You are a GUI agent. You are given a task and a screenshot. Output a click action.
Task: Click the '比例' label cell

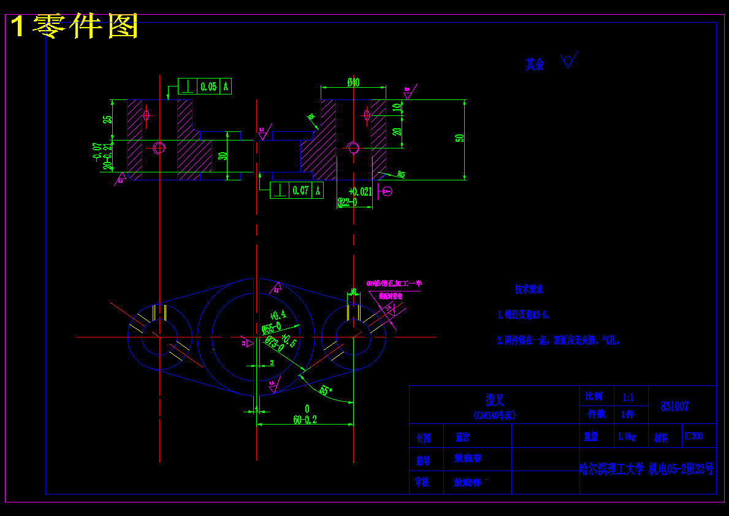(594, 396)
